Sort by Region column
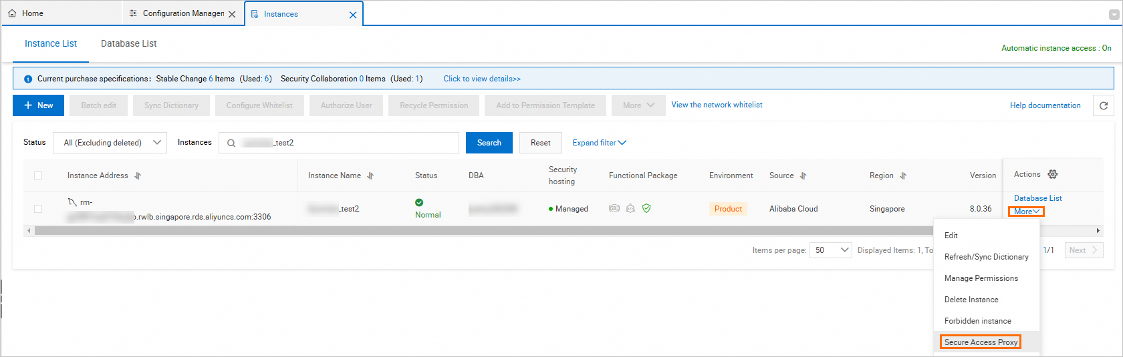 903,176
